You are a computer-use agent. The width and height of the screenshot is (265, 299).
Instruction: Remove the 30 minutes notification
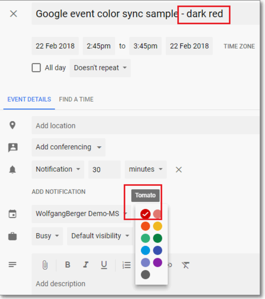point(179,169)
